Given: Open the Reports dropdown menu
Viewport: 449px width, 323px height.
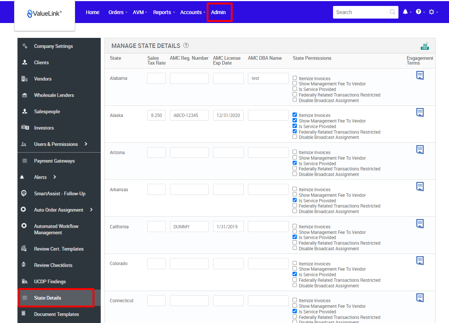Looking at the screenshot, I should click(162, 12).
